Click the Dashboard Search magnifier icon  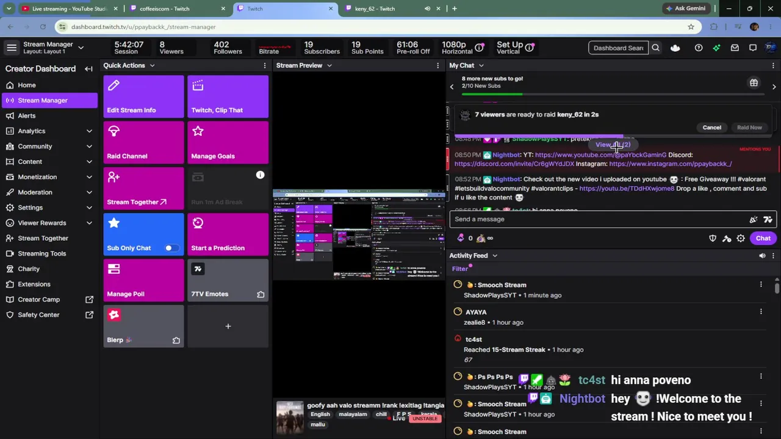click(655, 48)
